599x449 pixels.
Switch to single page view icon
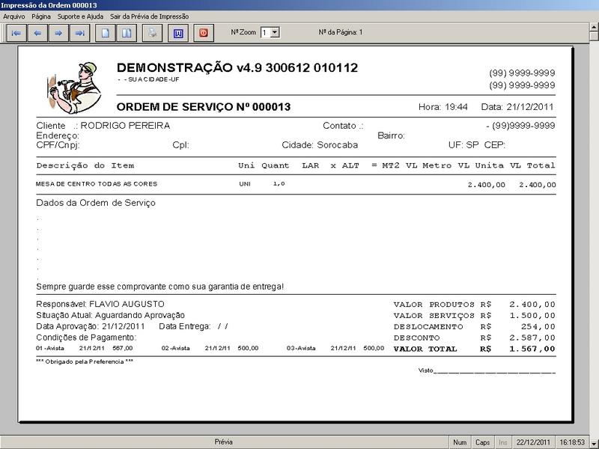[103, 31]
